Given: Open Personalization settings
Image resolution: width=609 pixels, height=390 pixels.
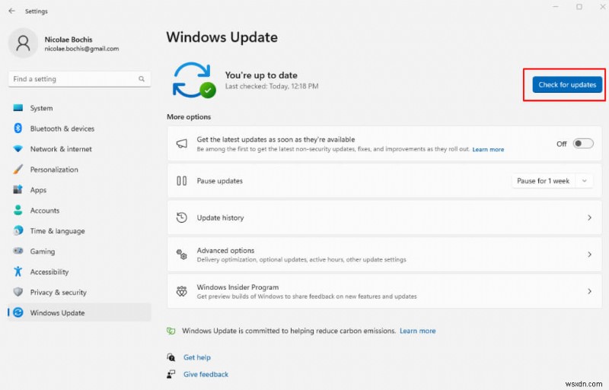Looking at the screenshot, I should click(x=79, y=170).
